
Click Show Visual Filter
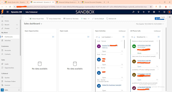click(x=37, y=19)
